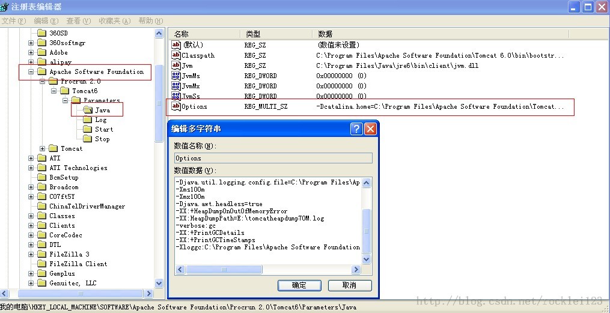Open the 编辑(E) menu
The width and height of the screenshot is (610, 313).
(x=46, y=20)
